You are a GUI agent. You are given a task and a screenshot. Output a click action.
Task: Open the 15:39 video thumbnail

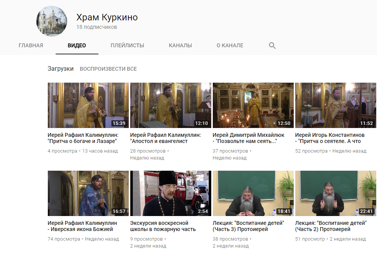tap(88, 105)
